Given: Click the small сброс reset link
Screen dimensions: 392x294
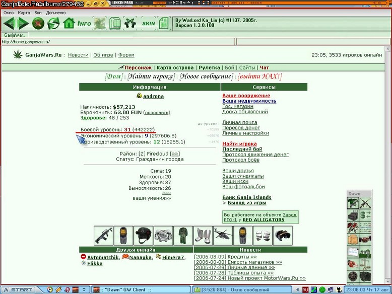Looking at the screenshot, I should 167,193.
